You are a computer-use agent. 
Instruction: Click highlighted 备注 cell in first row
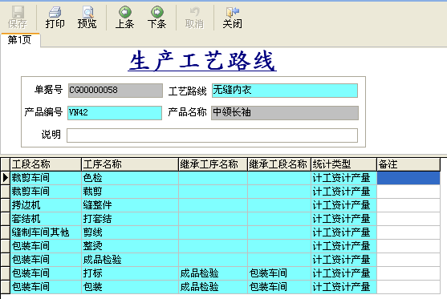408,178
